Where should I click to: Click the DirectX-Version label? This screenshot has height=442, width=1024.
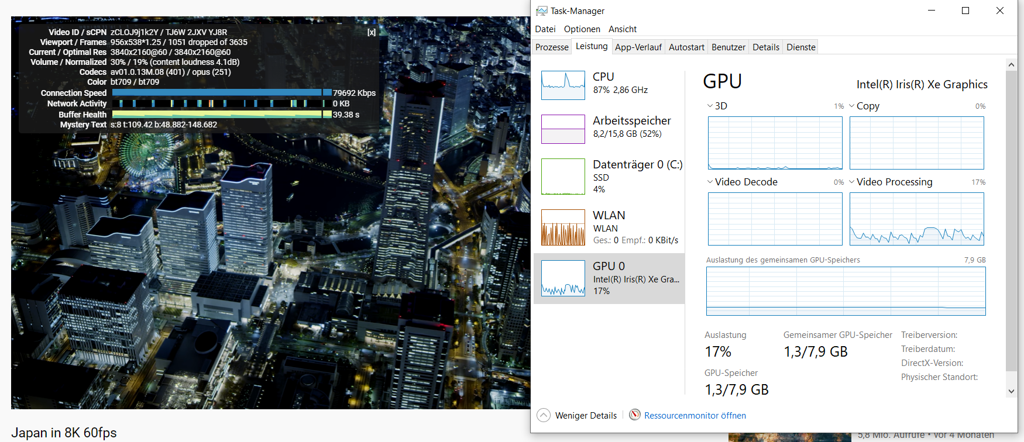click(932, 363)
